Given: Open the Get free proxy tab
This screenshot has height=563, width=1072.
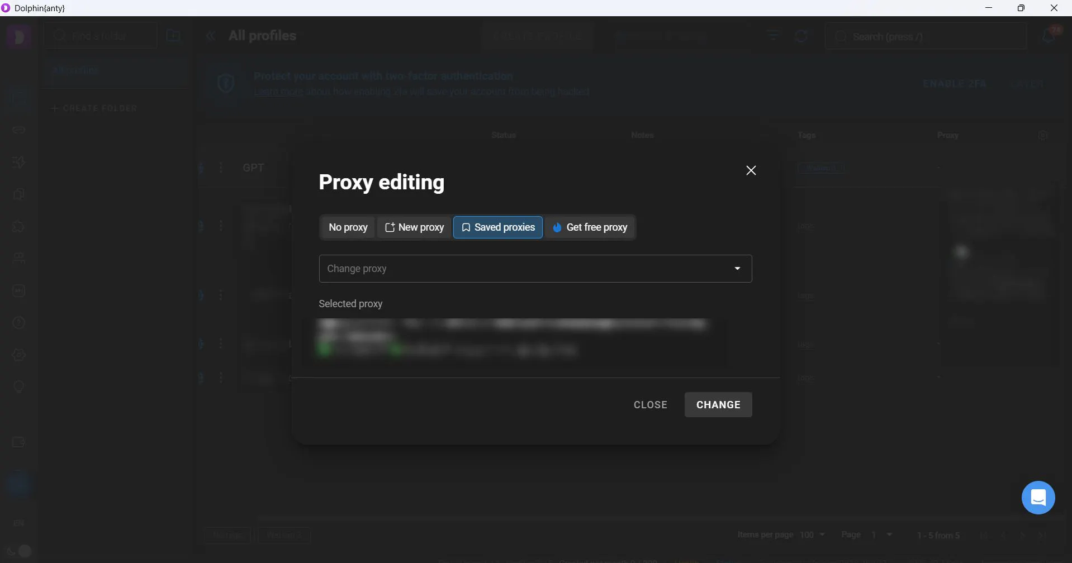Looking at the screenshot, I should tap(590, 227).
